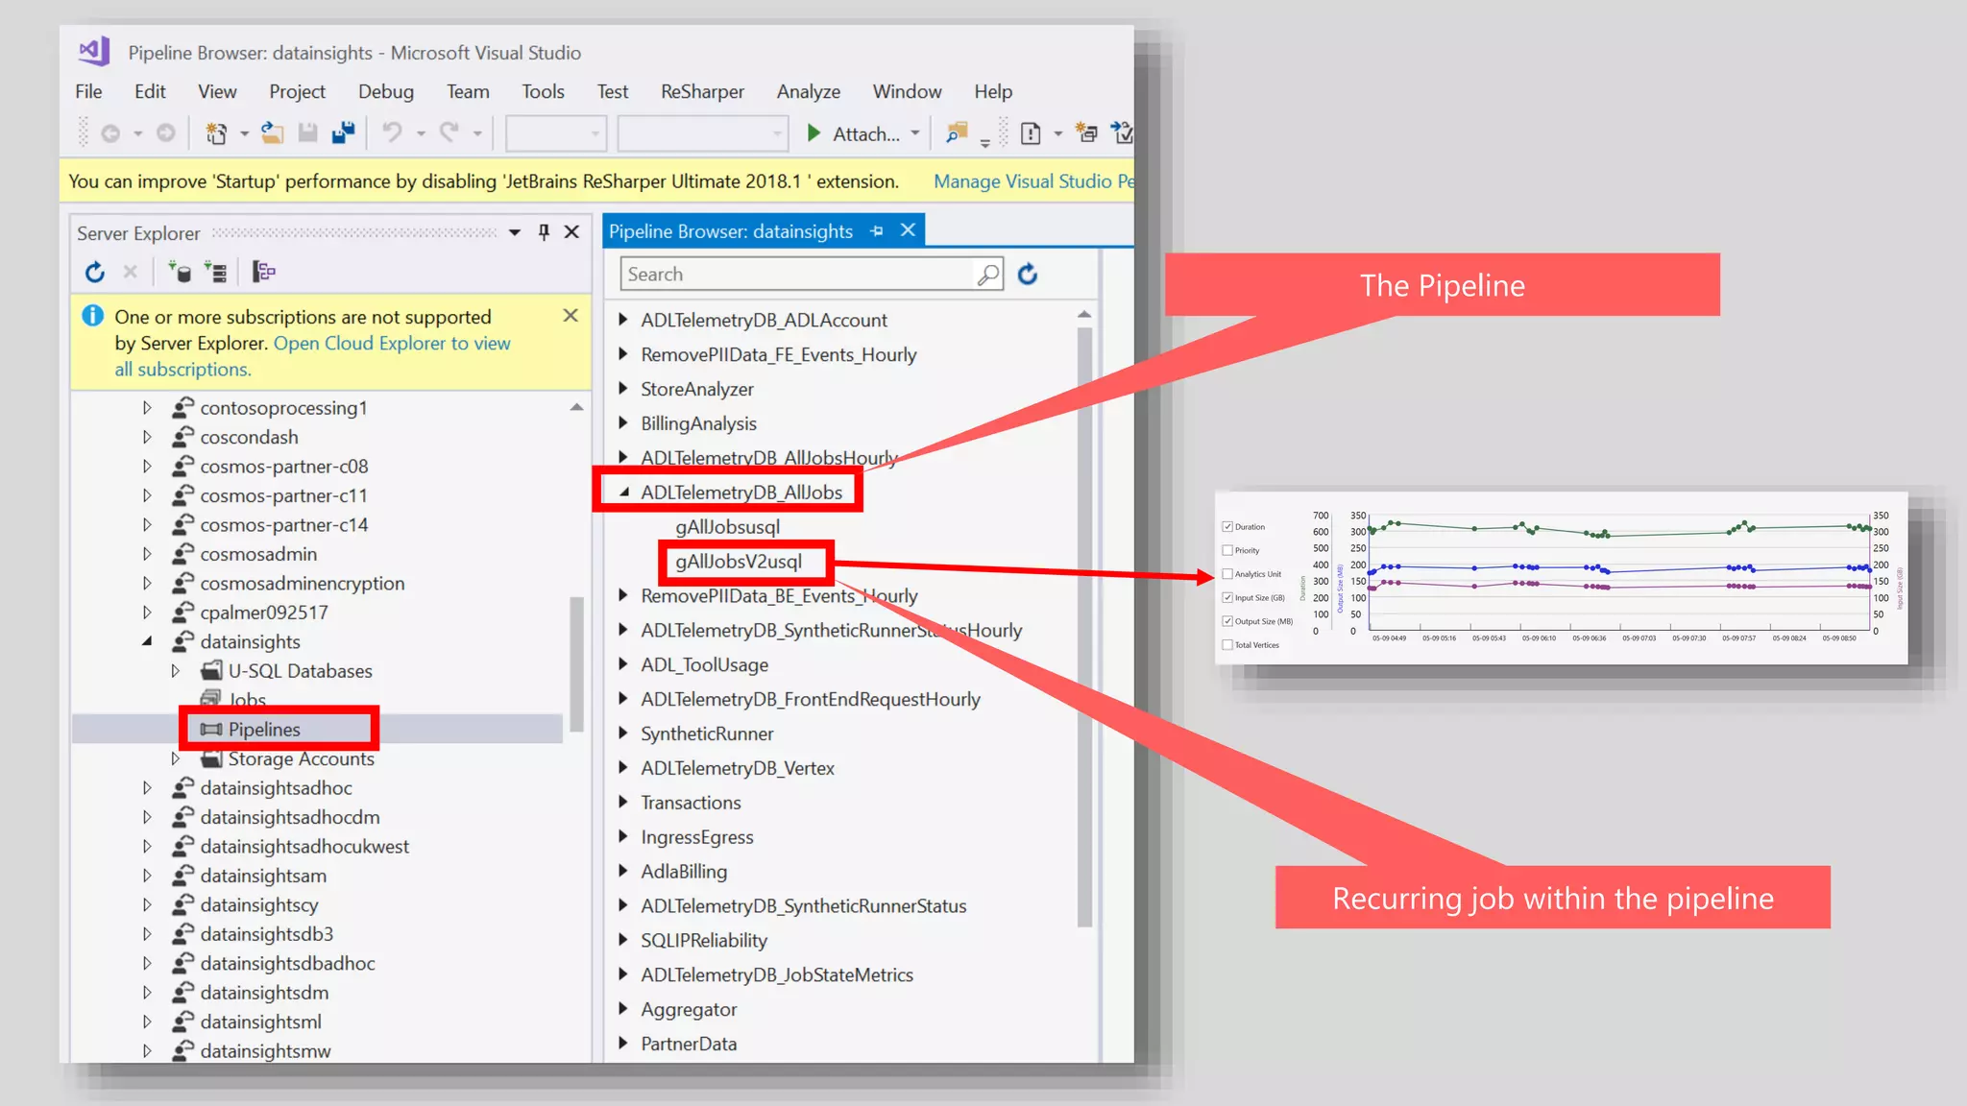Open the View menu
This screenshot has height=1106, width=1967.
click(217, 91)
